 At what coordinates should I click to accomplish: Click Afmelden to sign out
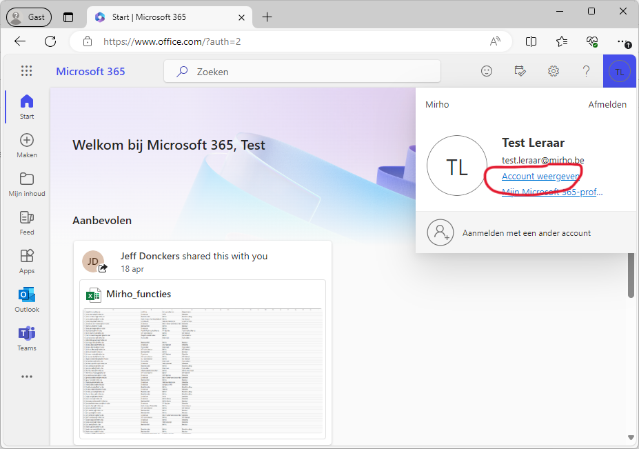[607, 104]
